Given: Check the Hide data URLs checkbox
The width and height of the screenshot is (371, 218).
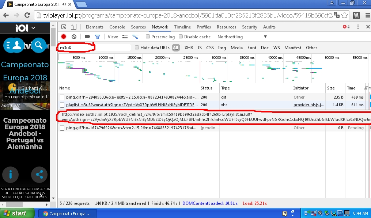Looking at the screenshot, I should (137, 47).
